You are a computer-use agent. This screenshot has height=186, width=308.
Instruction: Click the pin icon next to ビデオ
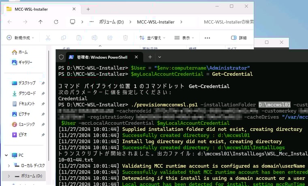pos(43,135)
